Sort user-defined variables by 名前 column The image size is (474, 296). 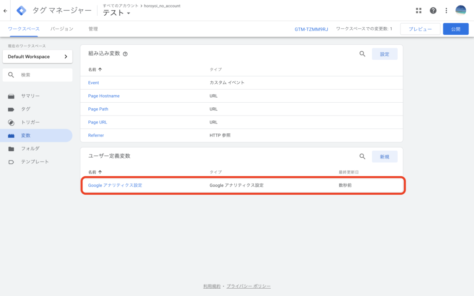point(95,172)
